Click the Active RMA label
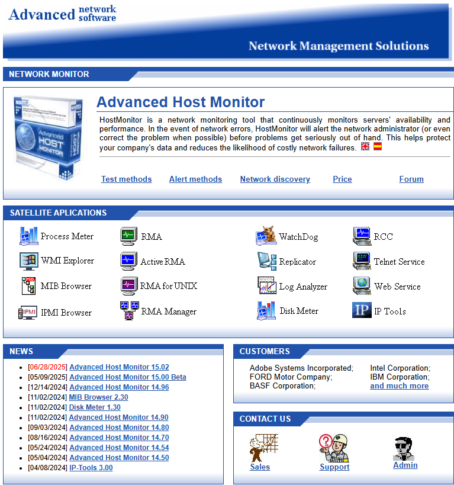454x485 pixels. click(163, 262)
